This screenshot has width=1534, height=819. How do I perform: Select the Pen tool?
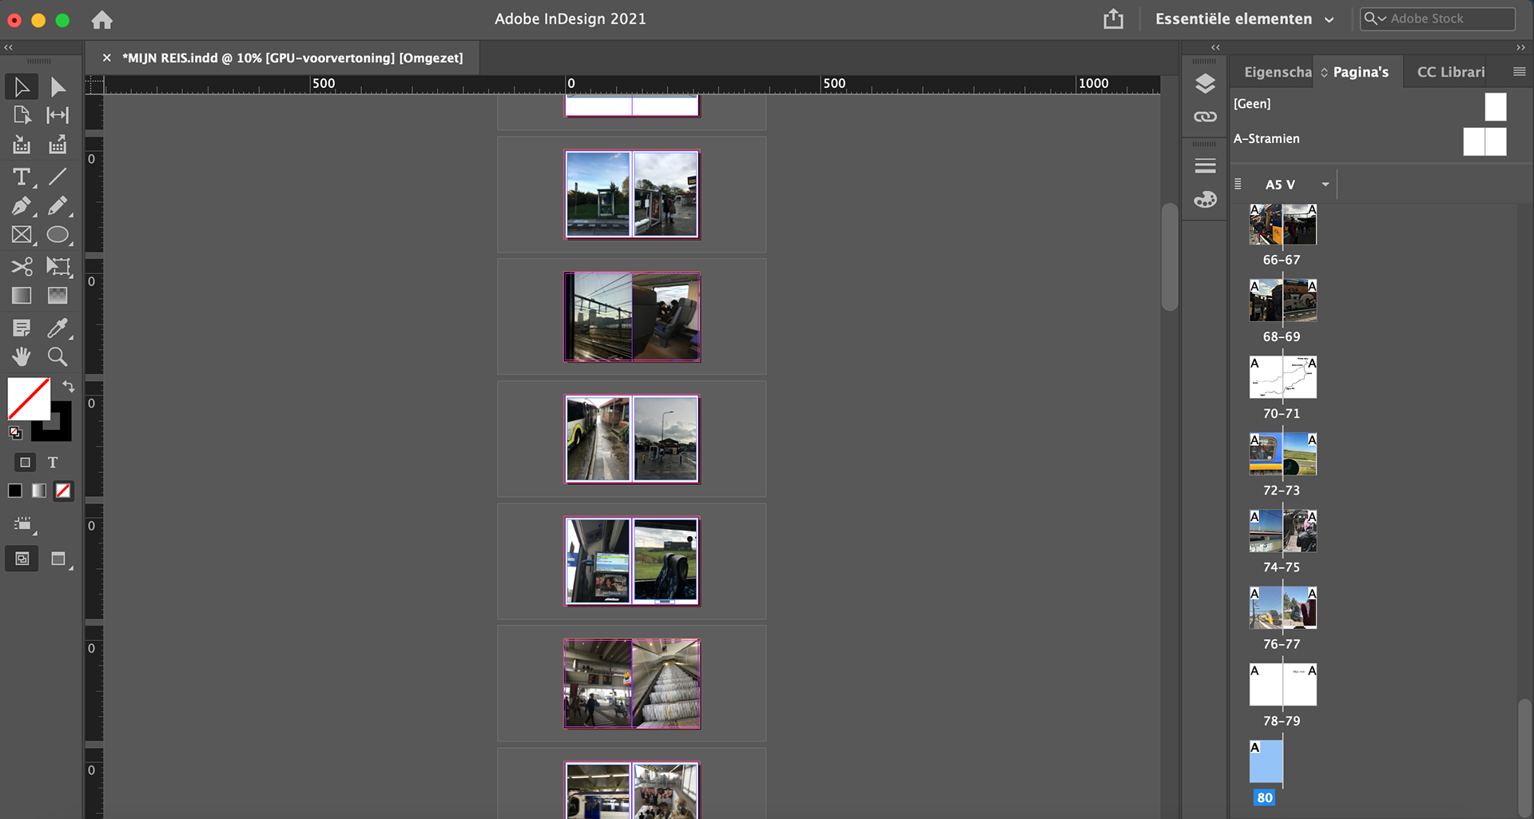(x=22, y=206)
